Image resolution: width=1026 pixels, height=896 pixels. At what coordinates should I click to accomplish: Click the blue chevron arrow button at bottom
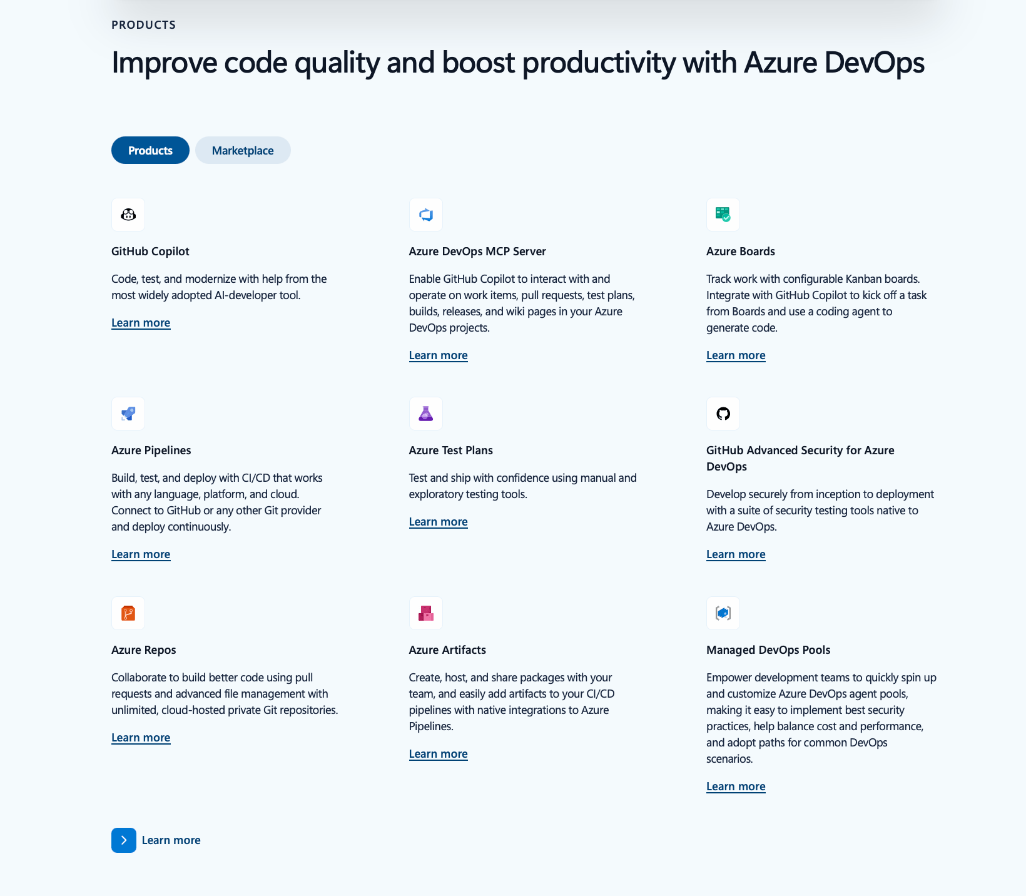124,840
